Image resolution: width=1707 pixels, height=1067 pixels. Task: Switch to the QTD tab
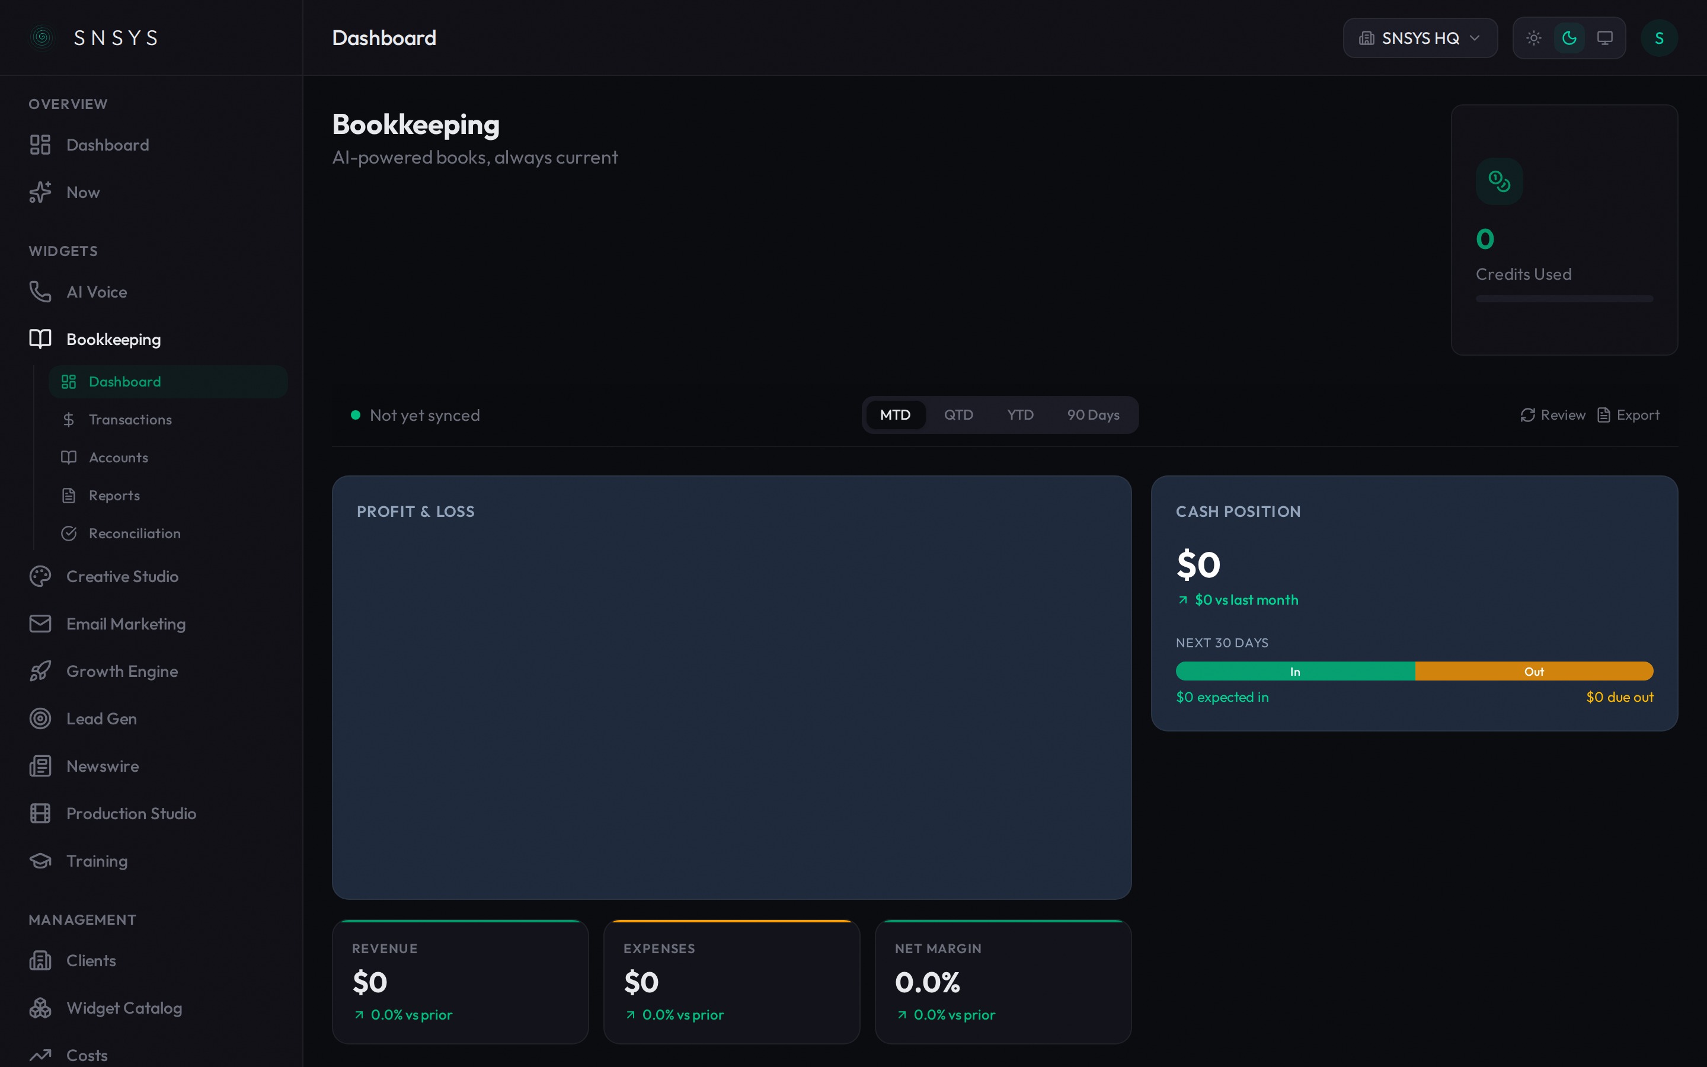click(958, 415)
